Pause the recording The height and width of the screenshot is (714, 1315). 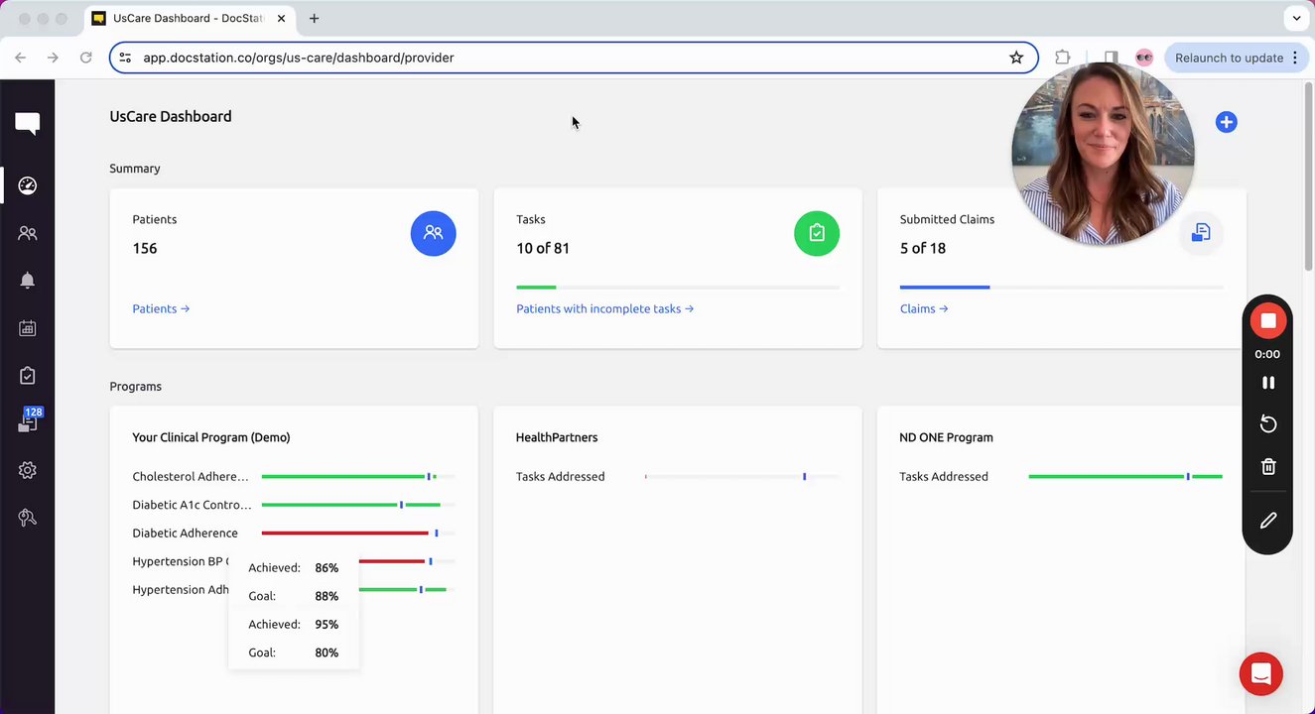[x=1268, y=383]
